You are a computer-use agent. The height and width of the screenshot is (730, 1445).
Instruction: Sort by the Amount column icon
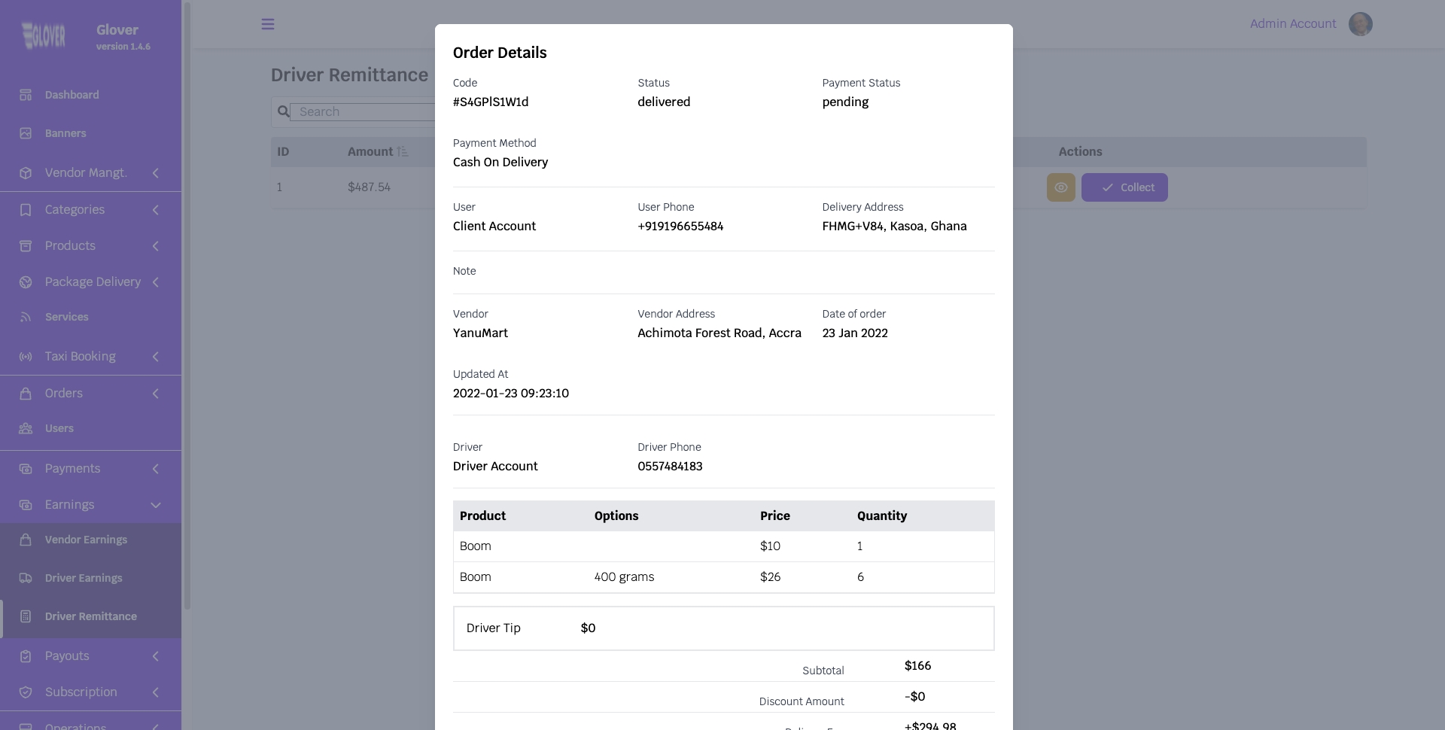pos(403,152)
